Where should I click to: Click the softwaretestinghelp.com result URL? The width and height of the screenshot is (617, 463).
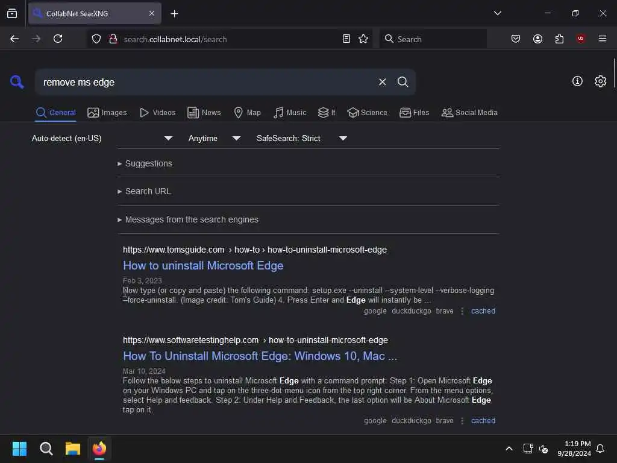[255, 340]
